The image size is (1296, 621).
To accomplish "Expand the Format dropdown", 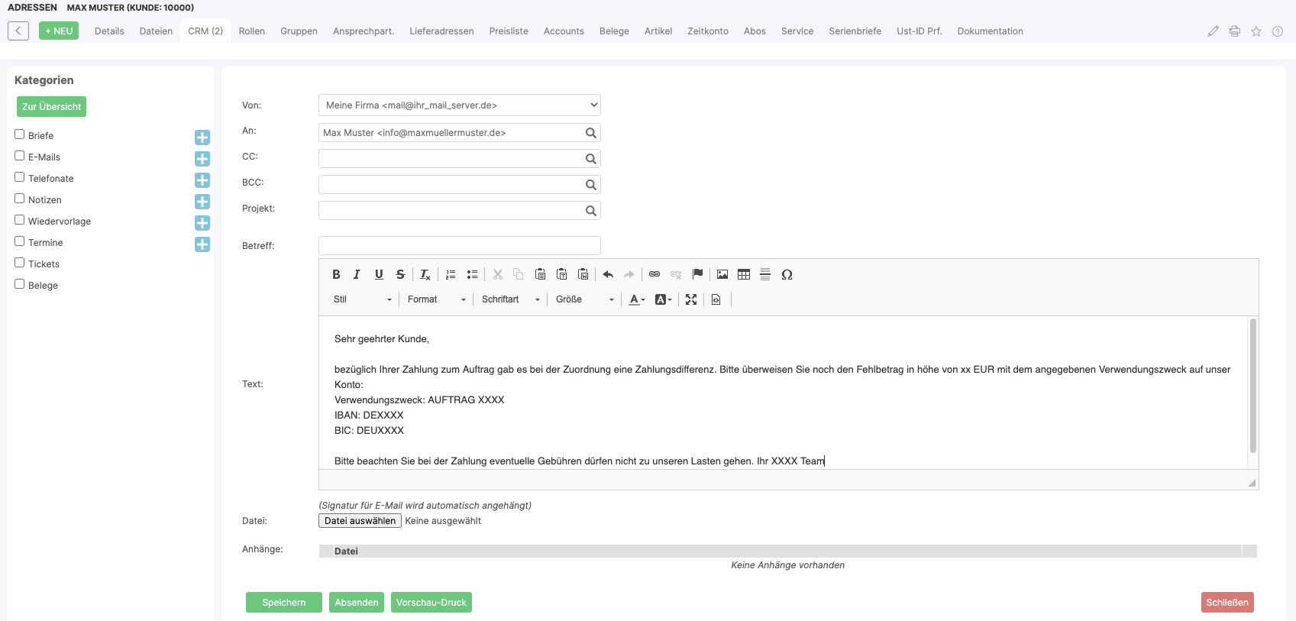I will (x=436, y=299).
